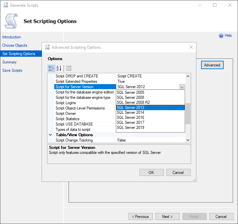The image size is (238, 224).
Task: Collapse the Table/View Options section
Action: click(51, 135)
